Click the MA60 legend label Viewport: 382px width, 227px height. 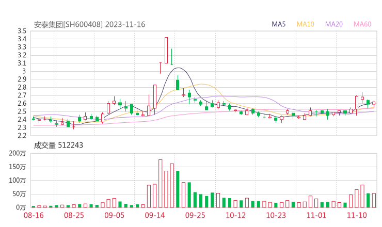coord(362,24)
